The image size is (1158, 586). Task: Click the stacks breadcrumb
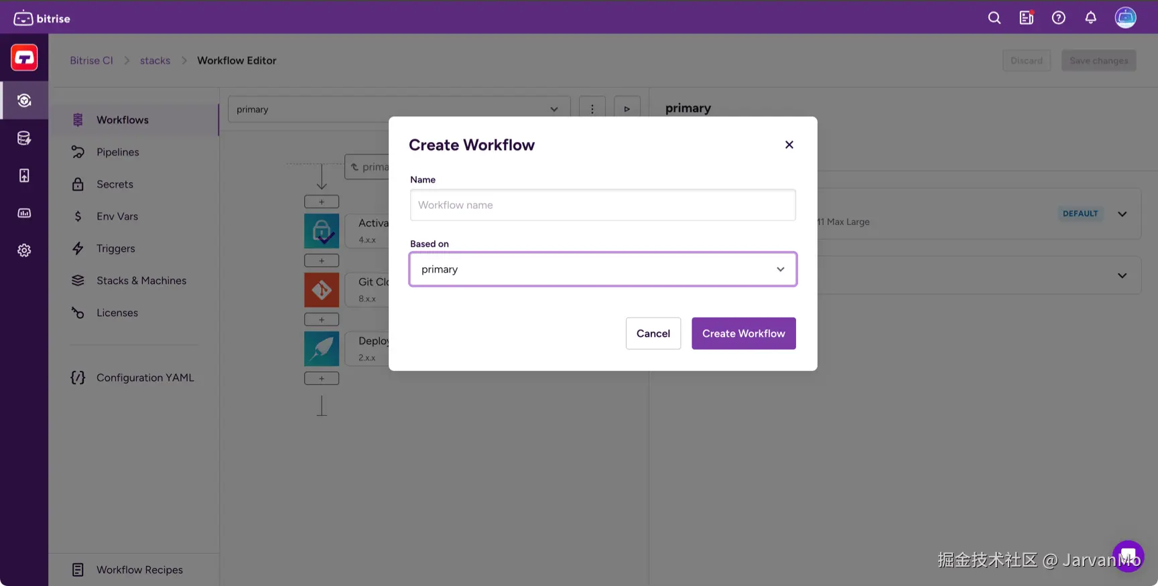coord(155,60)
